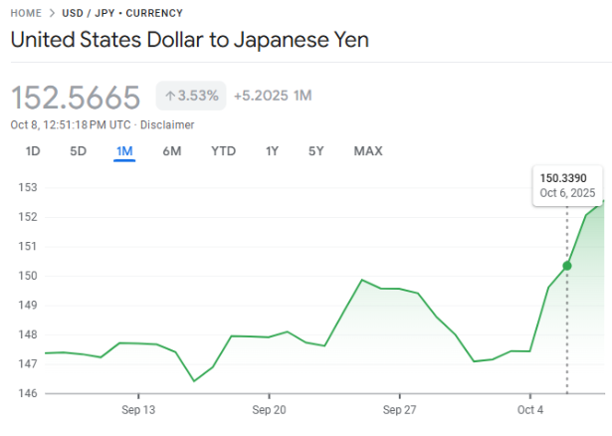Choose the 1Y range tab
Viewport: 612px width, 436px height.
272,151
